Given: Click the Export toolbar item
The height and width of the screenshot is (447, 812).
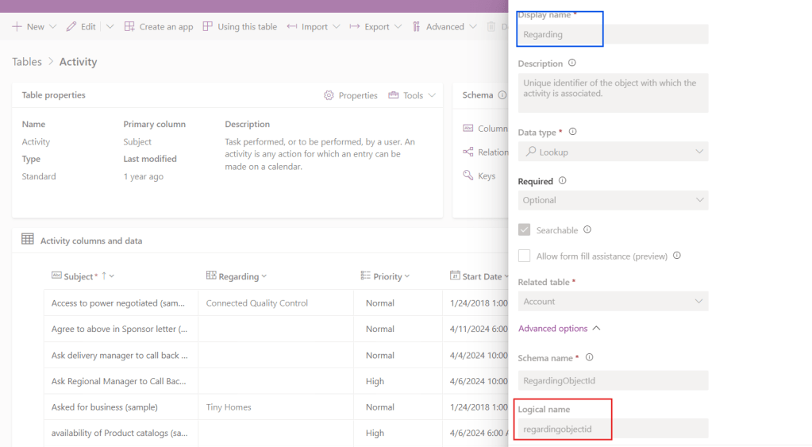Looking at the screenshot, I should pos(369,26).
